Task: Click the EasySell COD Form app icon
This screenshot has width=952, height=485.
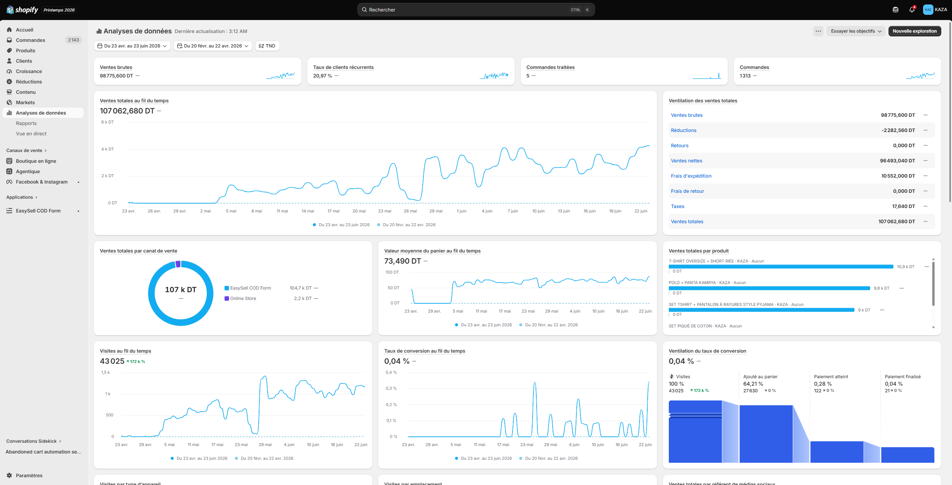Action: (x=9, y=211)
